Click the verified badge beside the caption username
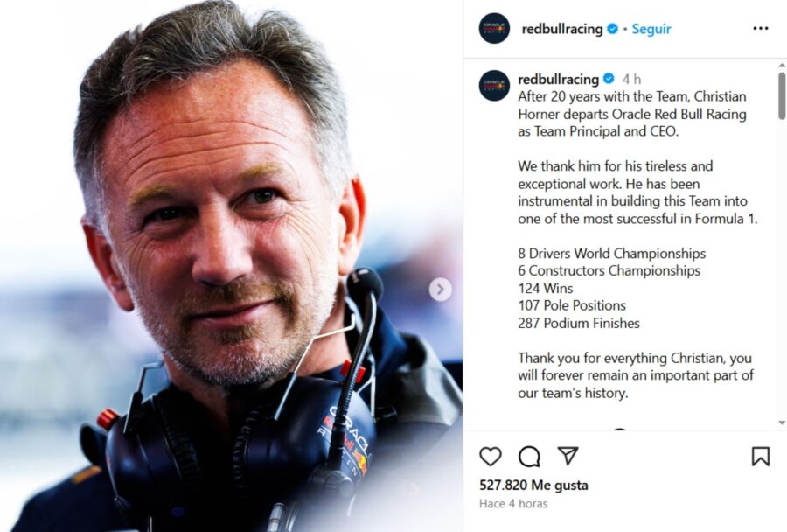 609,79
